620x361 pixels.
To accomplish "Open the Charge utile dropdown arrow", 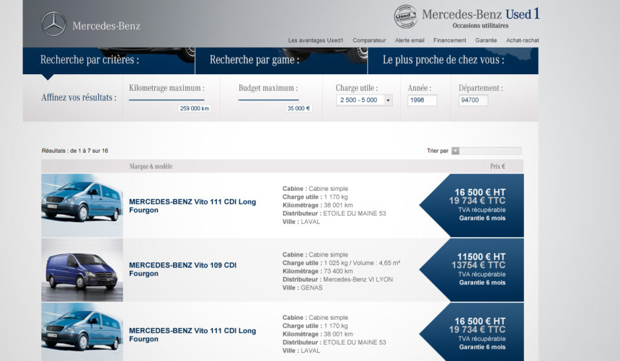I will pos(388,100).
